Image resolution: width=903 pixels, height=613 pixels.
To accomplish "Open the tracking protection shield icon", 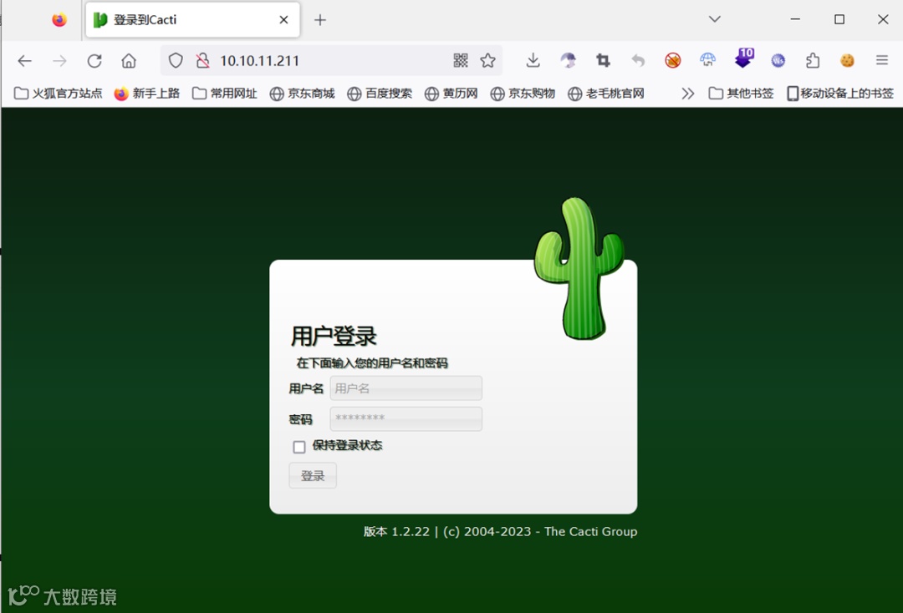I will point(176,60).
